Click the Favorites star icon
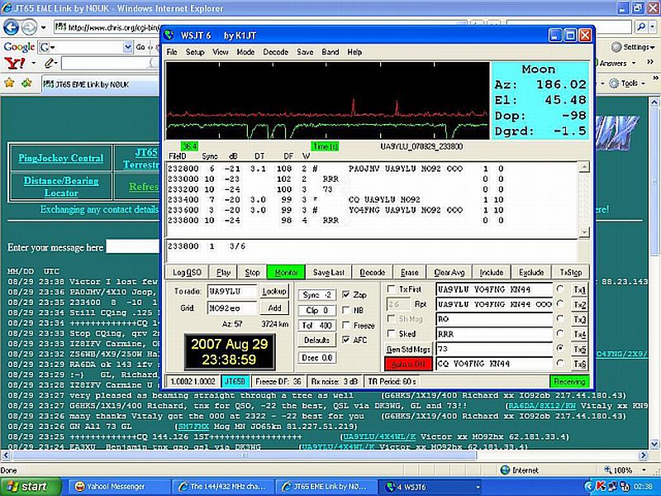This screenshot has width=661, height=496. click(10, 83)
